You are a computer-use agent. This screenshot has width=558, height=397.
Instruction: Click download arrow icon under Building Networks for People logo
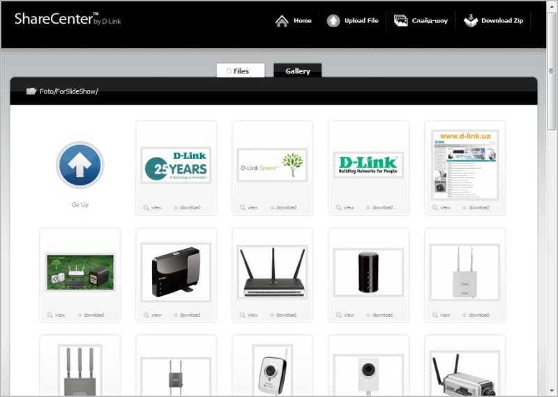click(x=368, y=208)
